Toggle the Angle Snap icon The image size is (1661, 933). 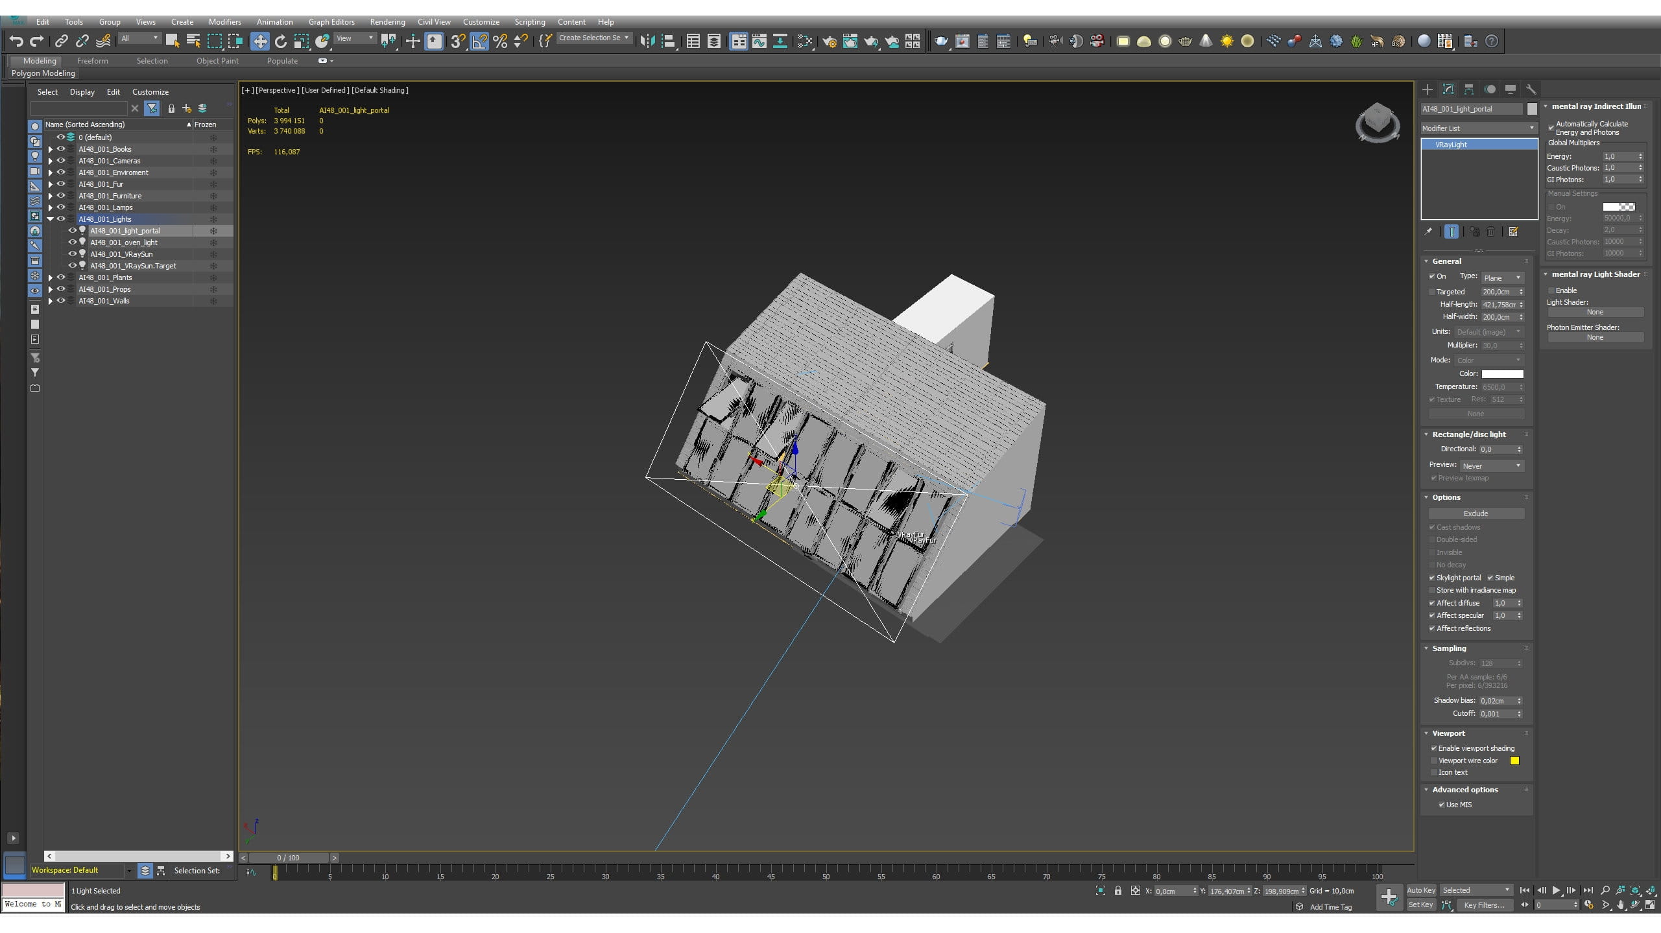(479, 41)
